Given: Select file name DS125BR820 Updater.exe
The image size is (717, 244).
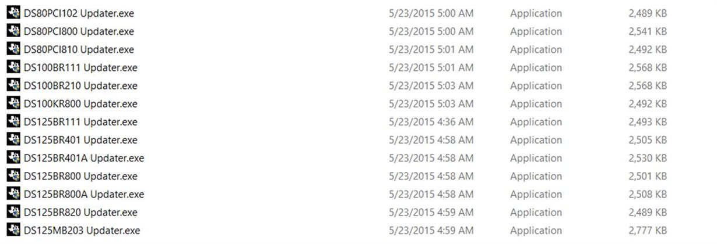Looking at the screenshot, I should pos(80,212).
